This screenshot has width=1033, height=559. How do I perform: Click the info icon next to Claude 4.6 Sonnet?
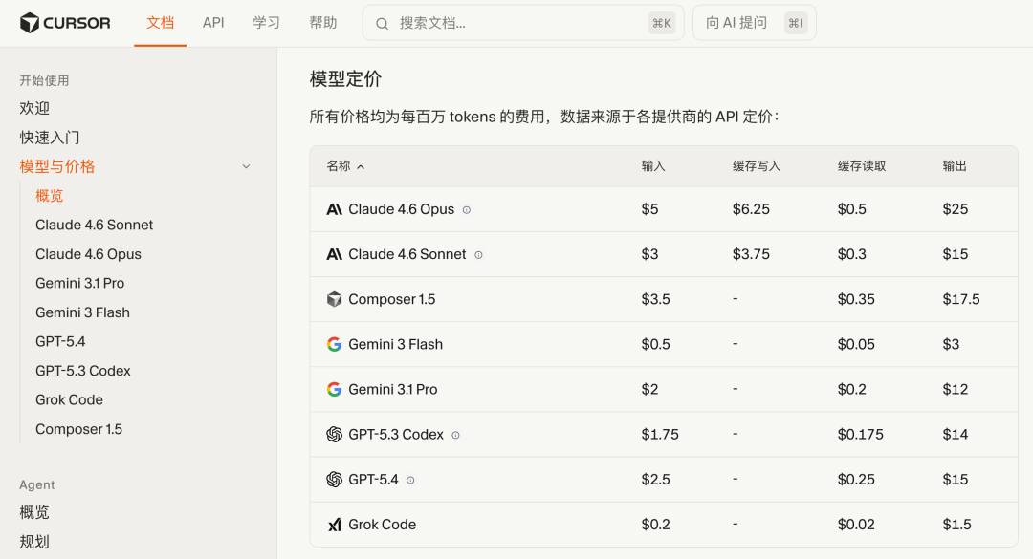click(x=477, y=254)
